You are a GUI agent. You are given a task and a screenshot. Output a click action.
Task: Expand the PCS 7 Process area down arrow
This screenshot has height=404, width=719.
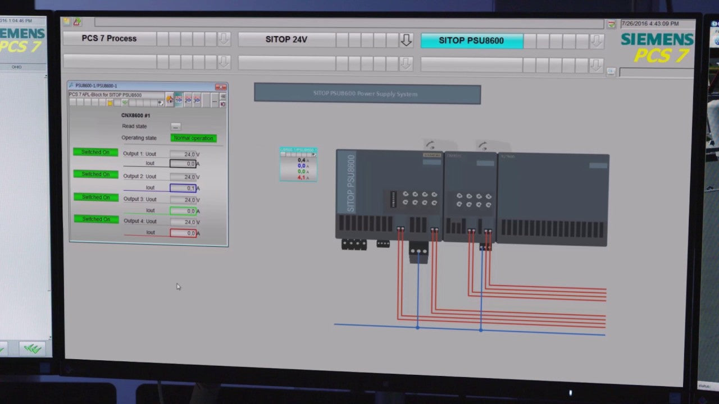(224, 39)
